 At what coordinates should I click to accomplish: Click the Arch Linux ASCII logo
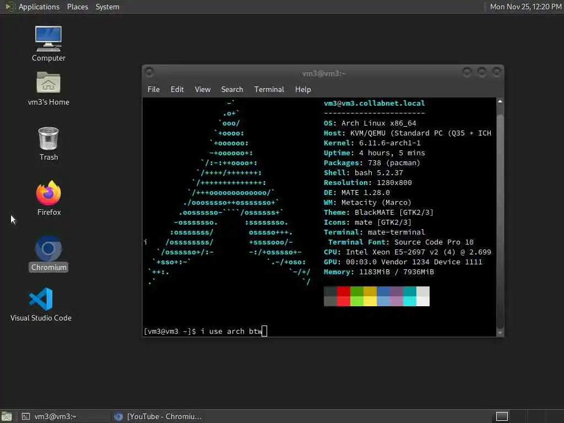229,192
